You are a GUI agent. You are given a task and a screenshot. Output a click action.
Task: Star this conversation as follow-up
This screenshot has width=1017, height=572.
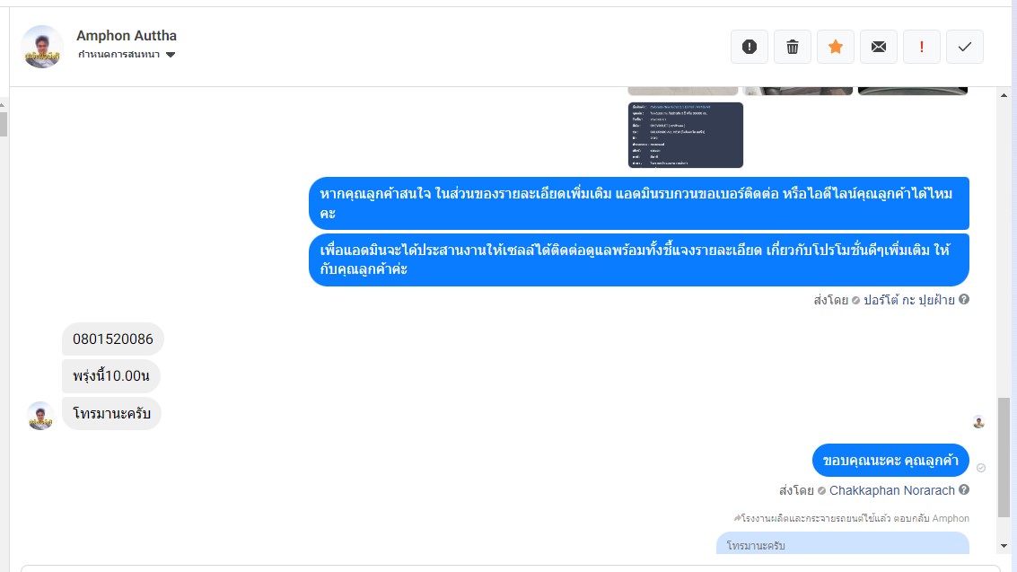(836, 47)
